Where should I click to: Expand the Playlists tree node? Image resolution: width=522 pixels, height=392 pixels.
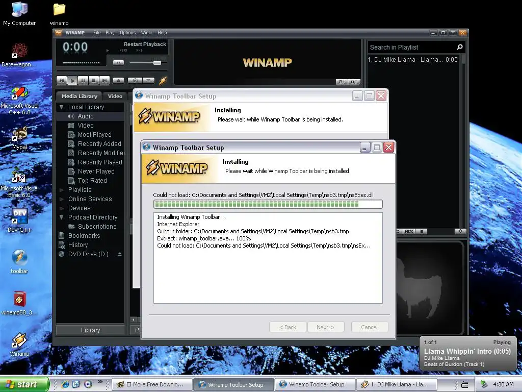tap(61, 190)
